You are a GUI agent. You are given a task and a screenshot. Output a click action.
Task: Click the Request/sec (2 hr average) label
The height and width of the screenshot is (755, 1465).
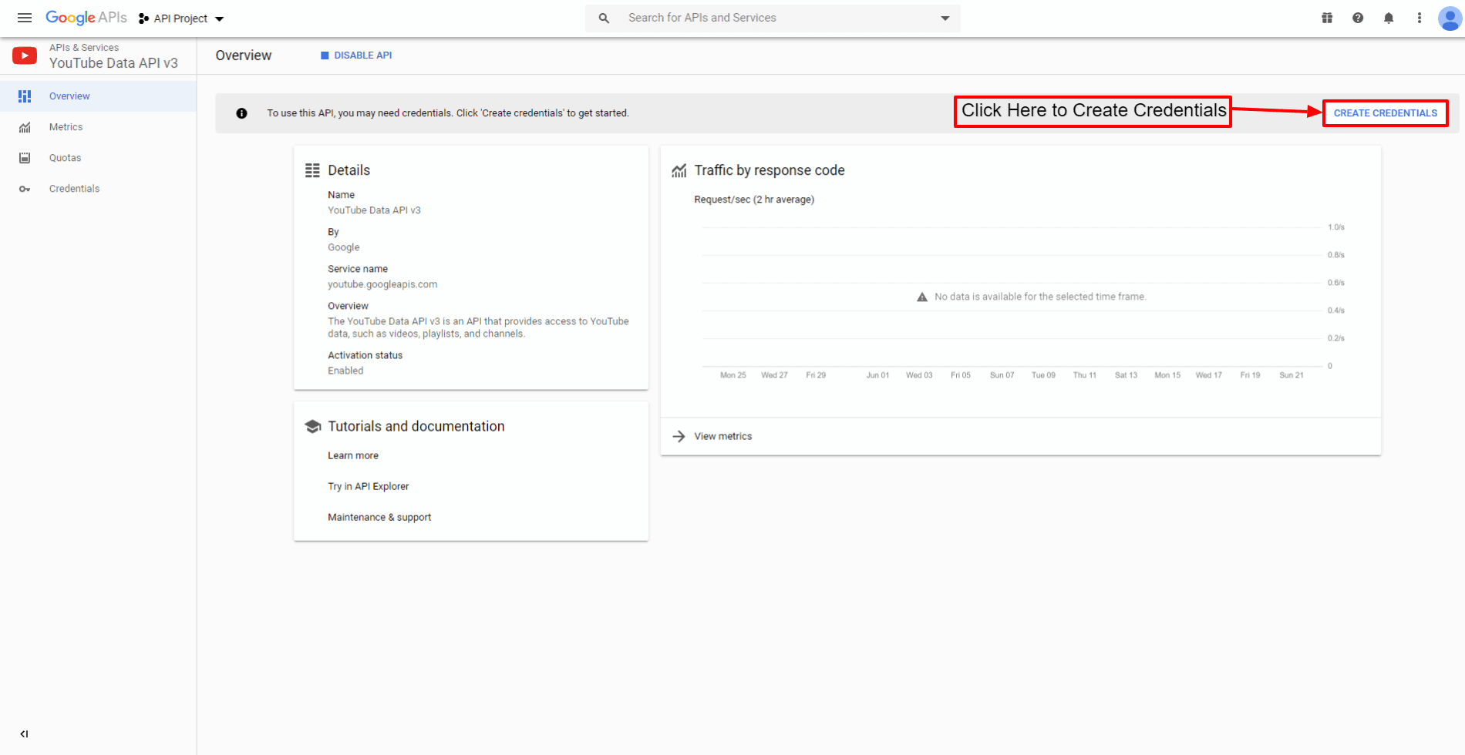[754, 200]
